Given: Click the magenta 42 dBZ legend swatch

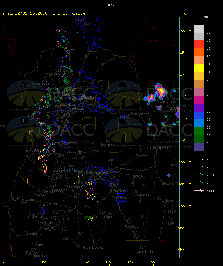Looking at the screenshot, I should coord(199,100).
